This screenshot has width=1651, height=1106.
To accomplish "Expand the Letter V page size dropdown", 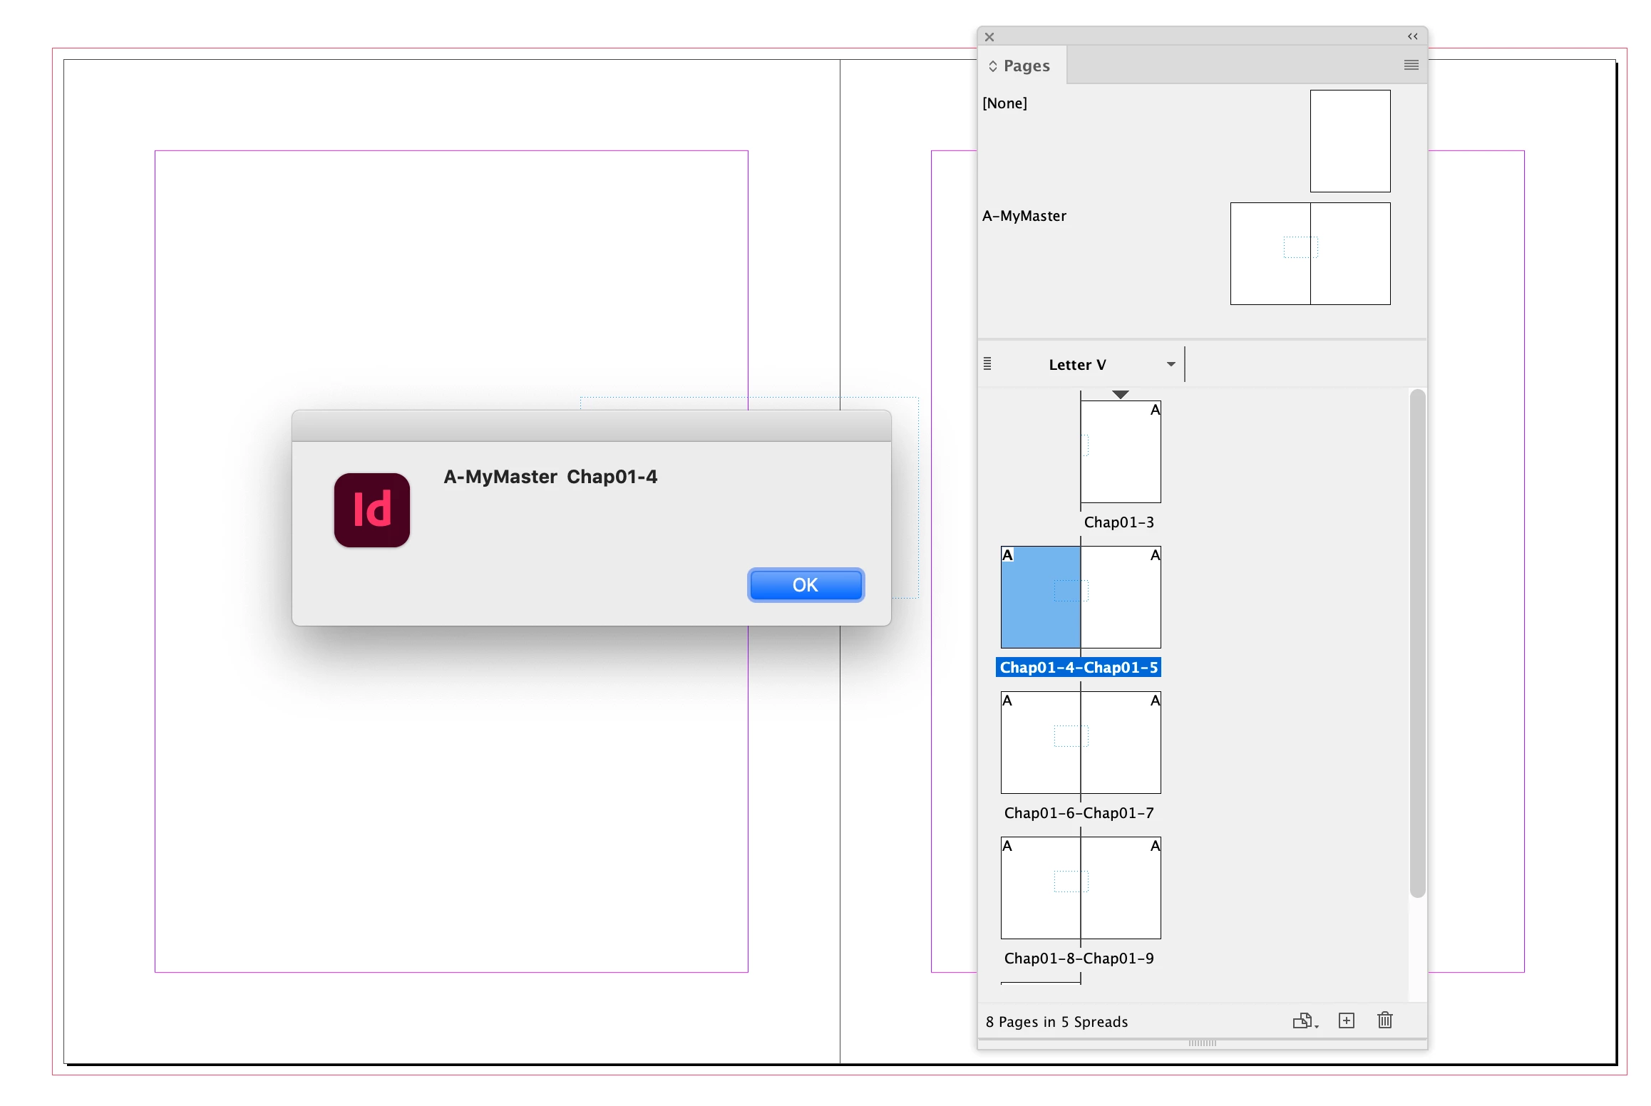I will coord(1171,364).
